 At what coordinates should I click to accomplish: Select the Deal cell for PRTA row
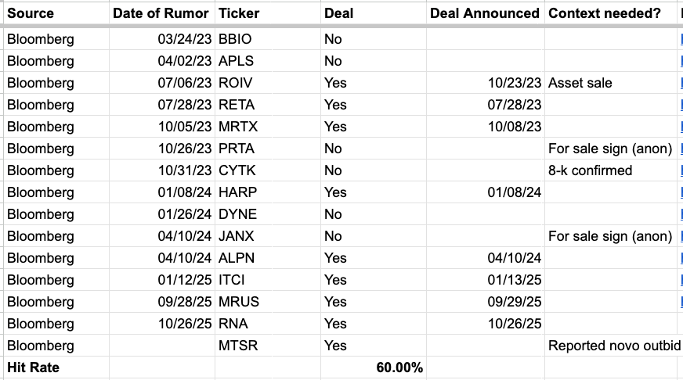tap(374, 149)
